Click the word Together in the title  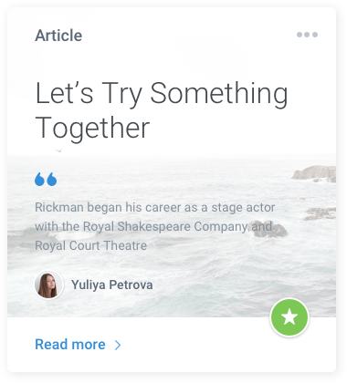(92, 129)
